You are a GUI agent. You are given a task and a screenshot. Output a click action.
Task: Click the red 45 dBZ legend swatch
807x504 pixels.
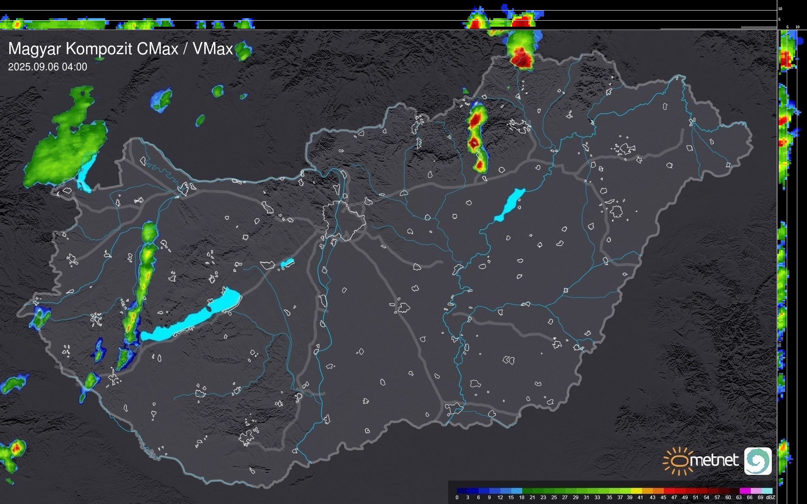[669, 491]
